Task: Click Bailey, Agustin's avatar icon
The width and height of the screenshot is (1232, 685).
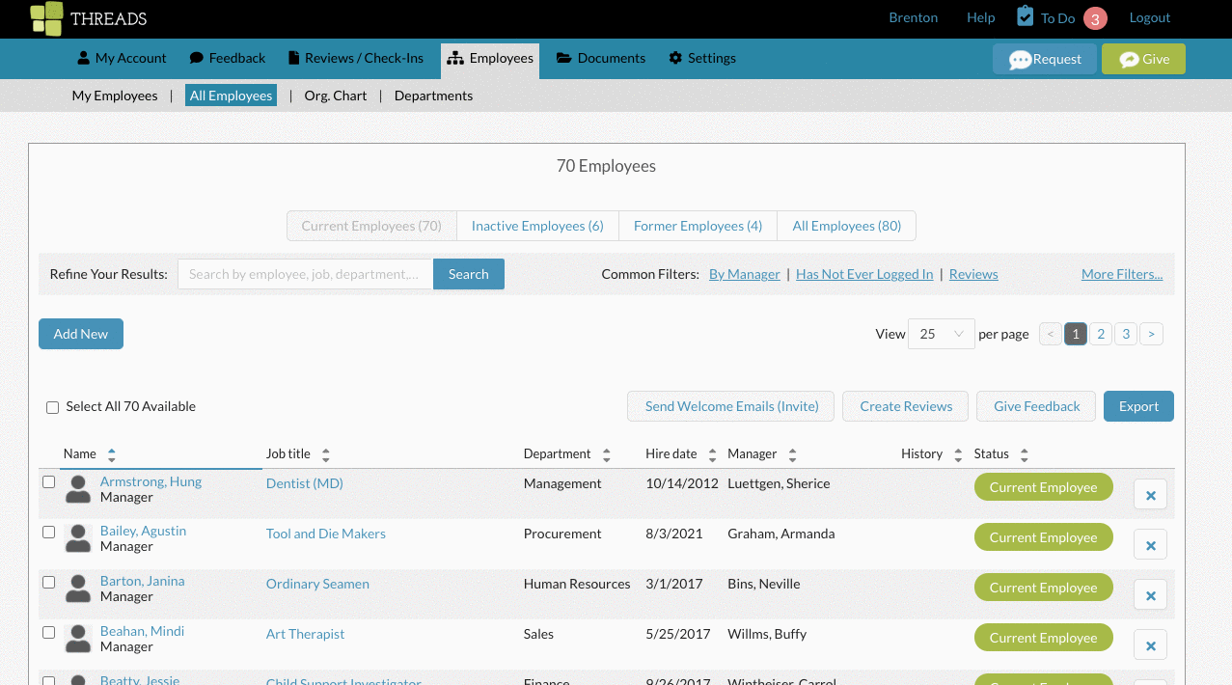Action: pos(78,538)
